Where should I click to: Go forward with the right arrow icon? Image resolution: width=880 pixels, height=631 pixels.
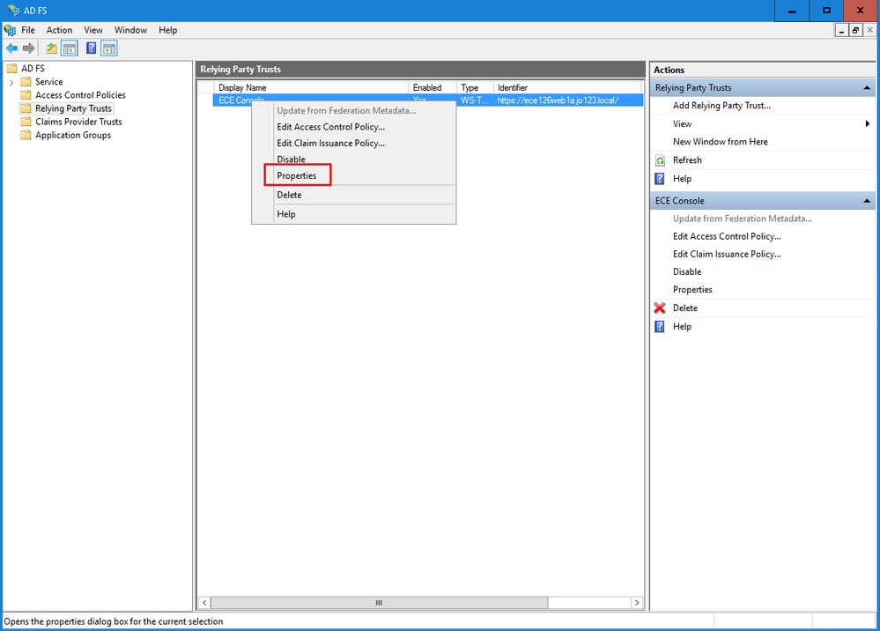tap(28, 48)
